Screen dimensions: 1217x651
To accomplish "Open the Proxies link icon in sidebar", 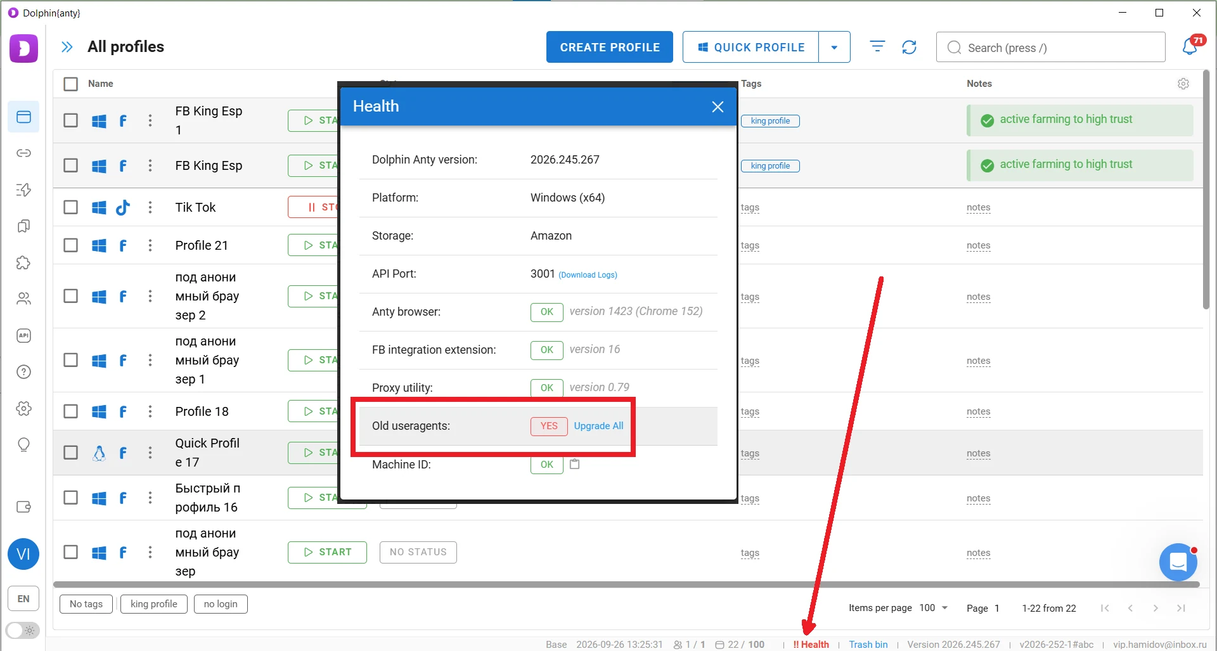I will pos(23,153).
